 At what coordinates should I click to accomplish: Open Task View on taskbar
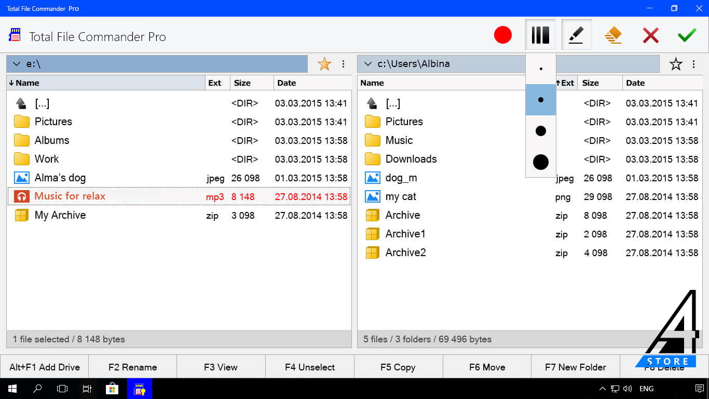coord(62,389)
